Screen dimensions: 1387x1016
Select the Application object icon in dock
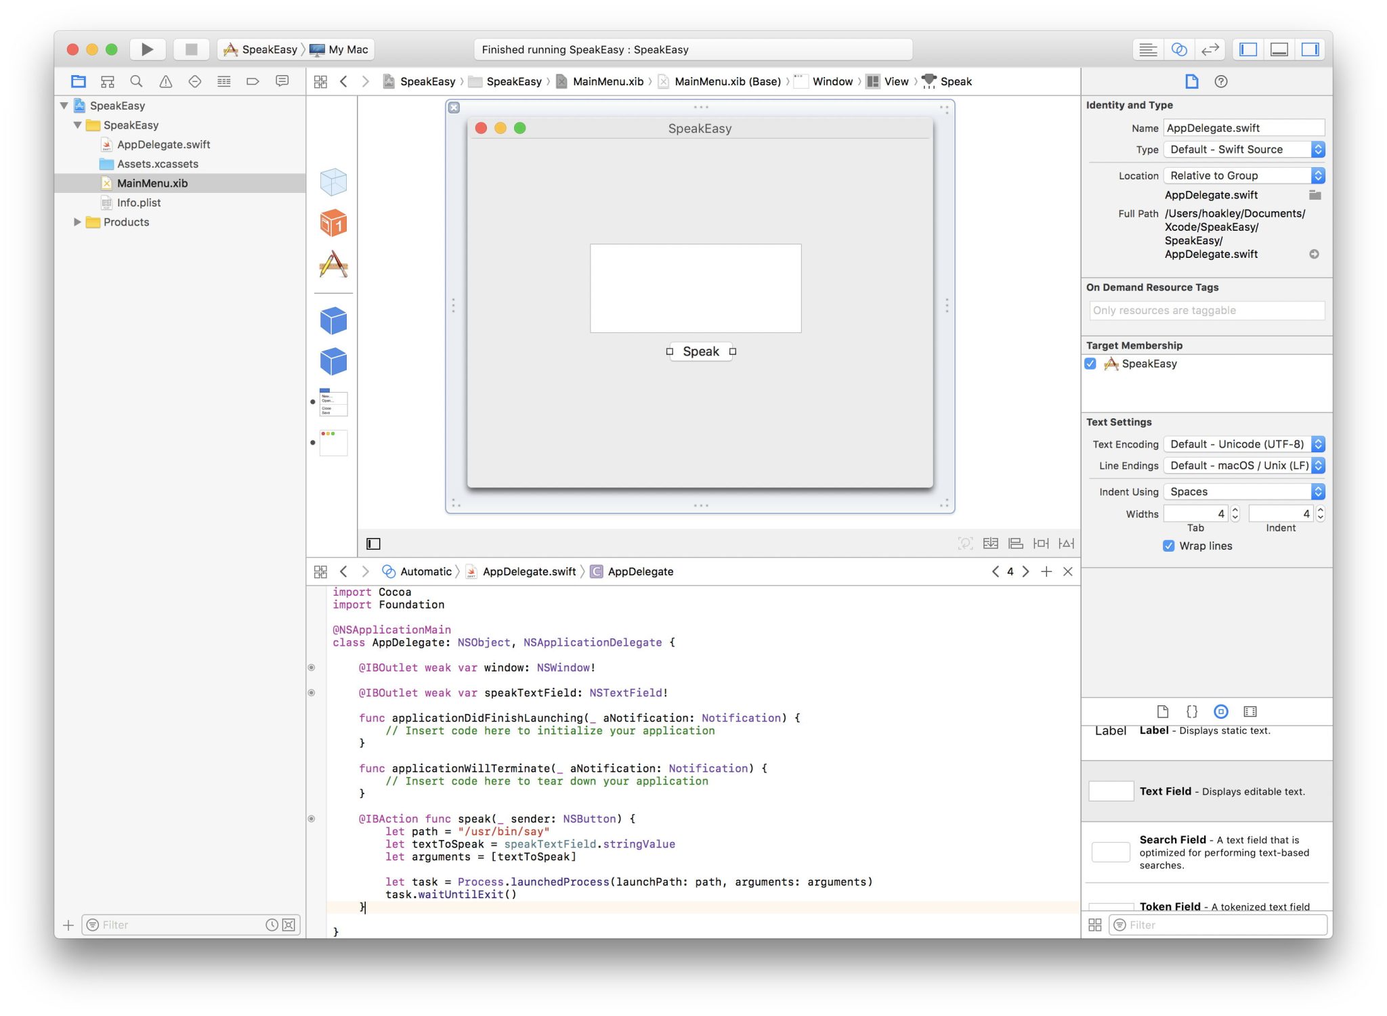click(333, 264)
